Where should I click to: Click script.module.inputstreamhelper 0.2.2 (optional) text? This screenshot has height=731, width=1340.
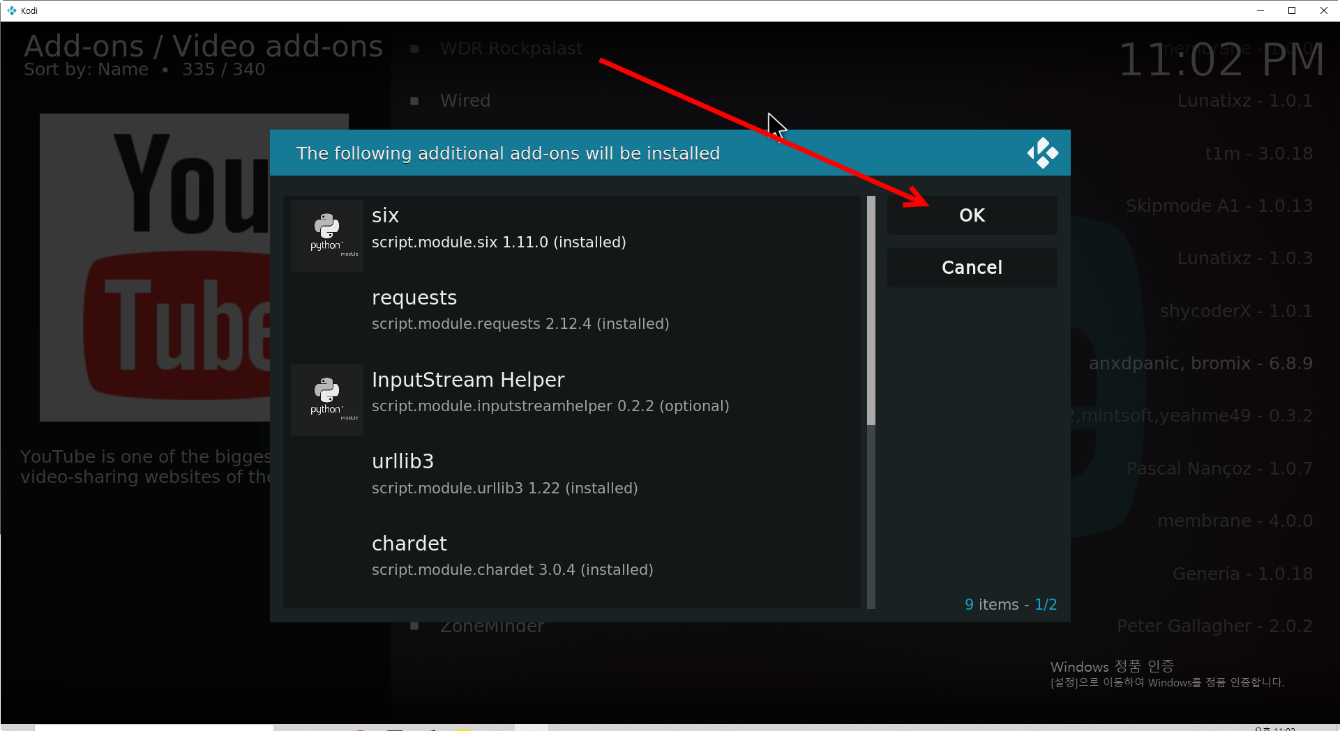click(x=550, y=406)
